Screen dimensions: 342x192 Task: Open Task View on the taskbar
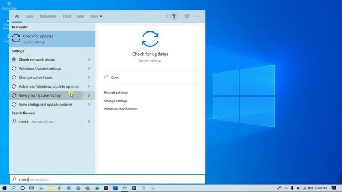[32, 188]
